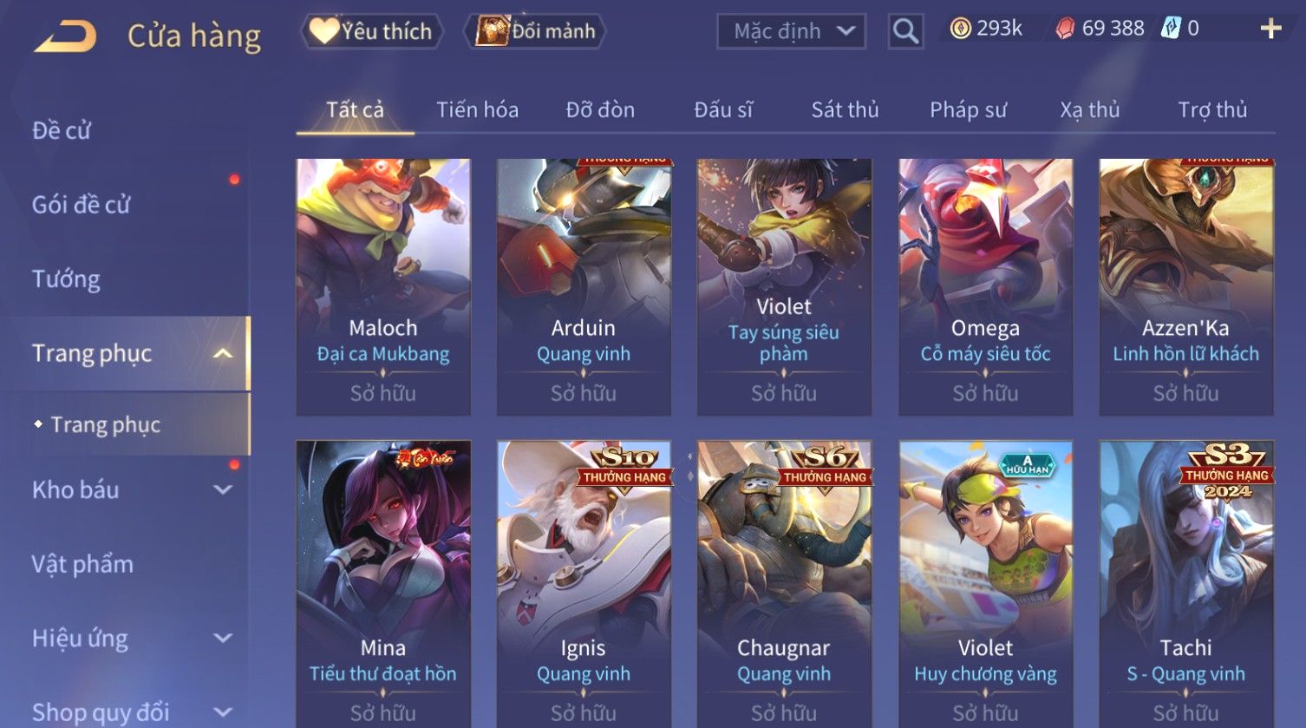Switch to the Tiến hóa tab
The image size is (1306, 728).
point(477,110)
